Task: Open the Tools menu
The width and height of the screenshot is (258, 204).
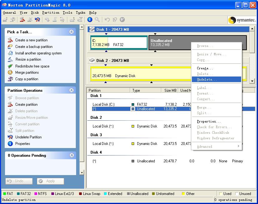Action: click(67, 12)
